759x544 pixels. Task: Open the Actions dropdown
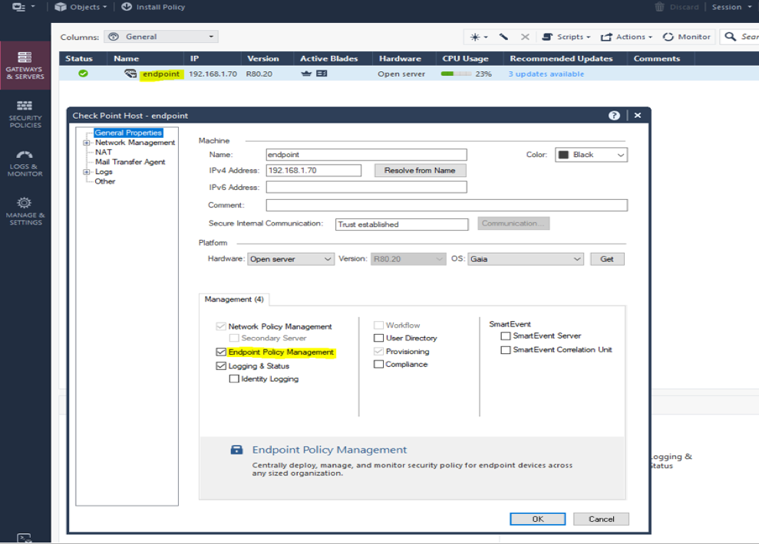click(x=626, y=37)
